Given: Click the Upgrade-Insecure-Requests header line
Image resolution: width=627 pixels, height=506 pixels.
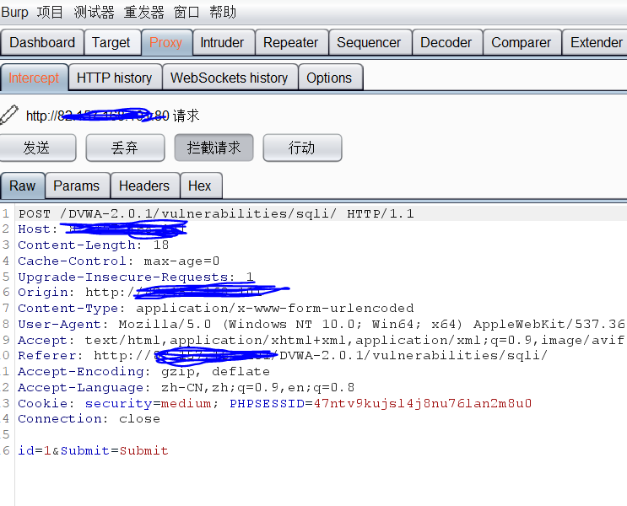Looking at the screenshot, I should pyautogui.click(x=136, y=277).
